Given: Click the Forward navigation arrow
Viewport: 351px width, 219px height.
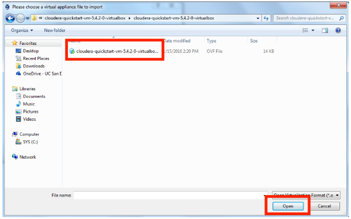Looking at the screenshot, I should (x=20, y=18).
